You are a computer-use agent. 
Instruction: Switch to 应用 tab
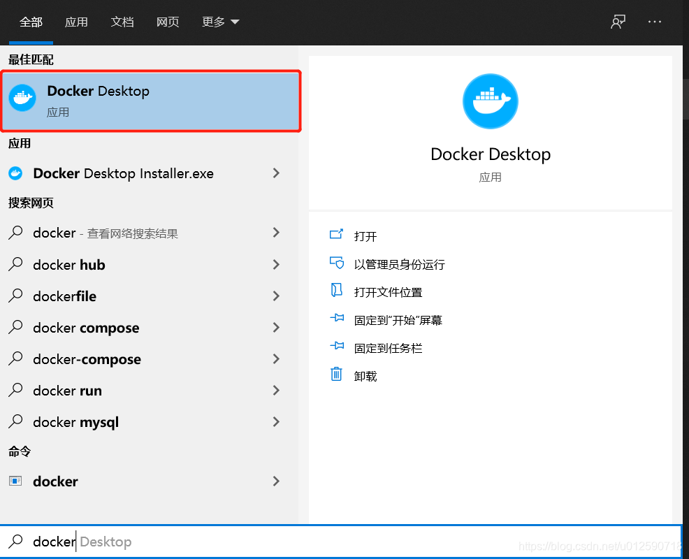(x=76, y=22)
